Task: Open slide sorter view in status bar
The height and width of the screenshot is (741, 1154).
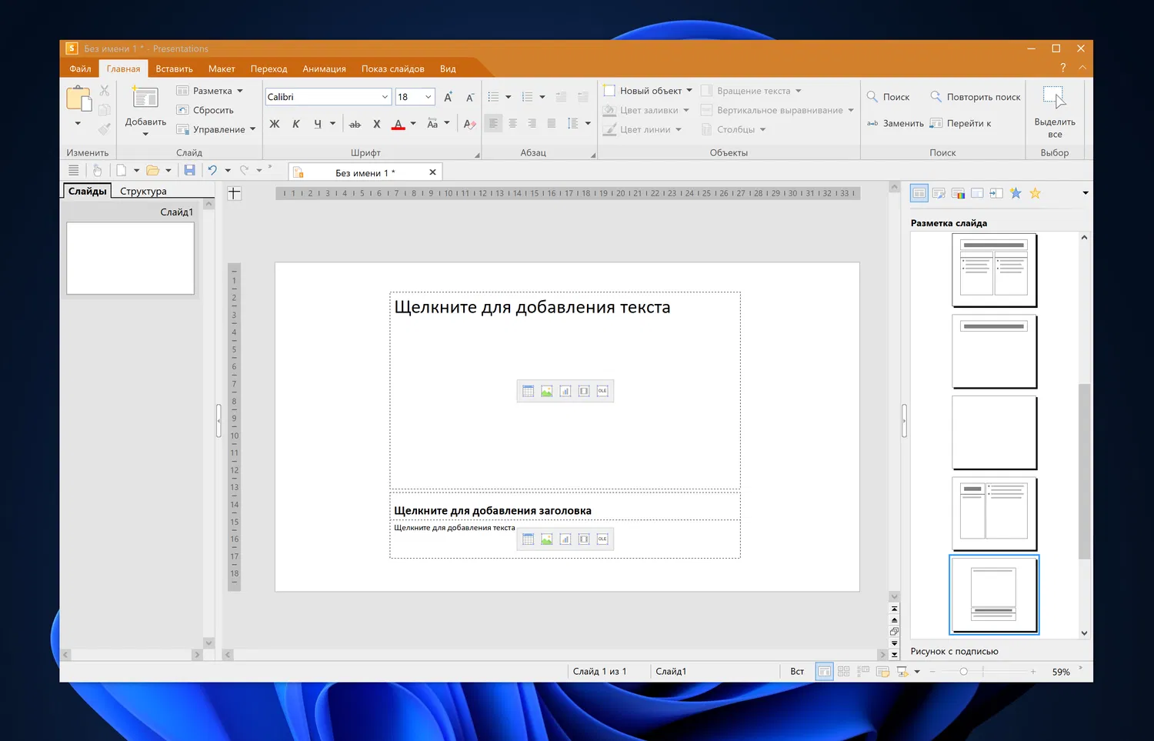Action: pyautogui.click(x=843, y=672)
